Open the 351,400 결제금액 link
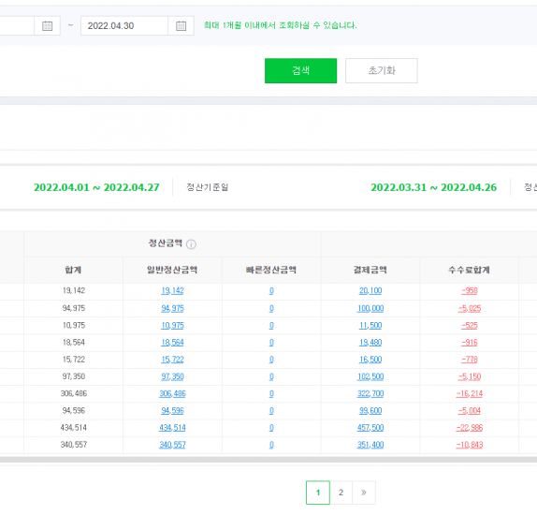Image resolution: width=537 pixels, height=515 pixels. 370,445
